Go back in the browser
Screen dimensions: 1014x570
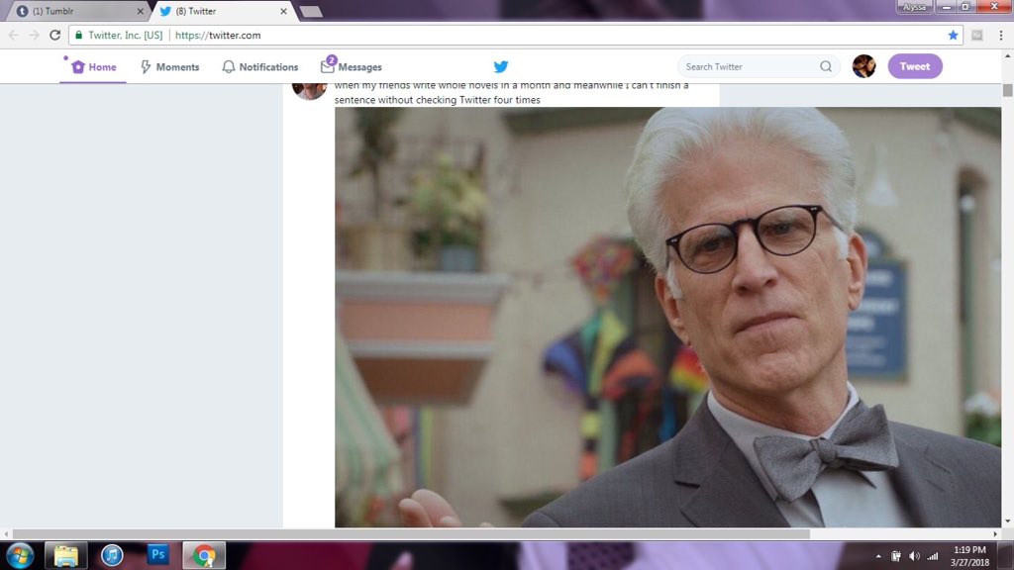tap(14, 35)
